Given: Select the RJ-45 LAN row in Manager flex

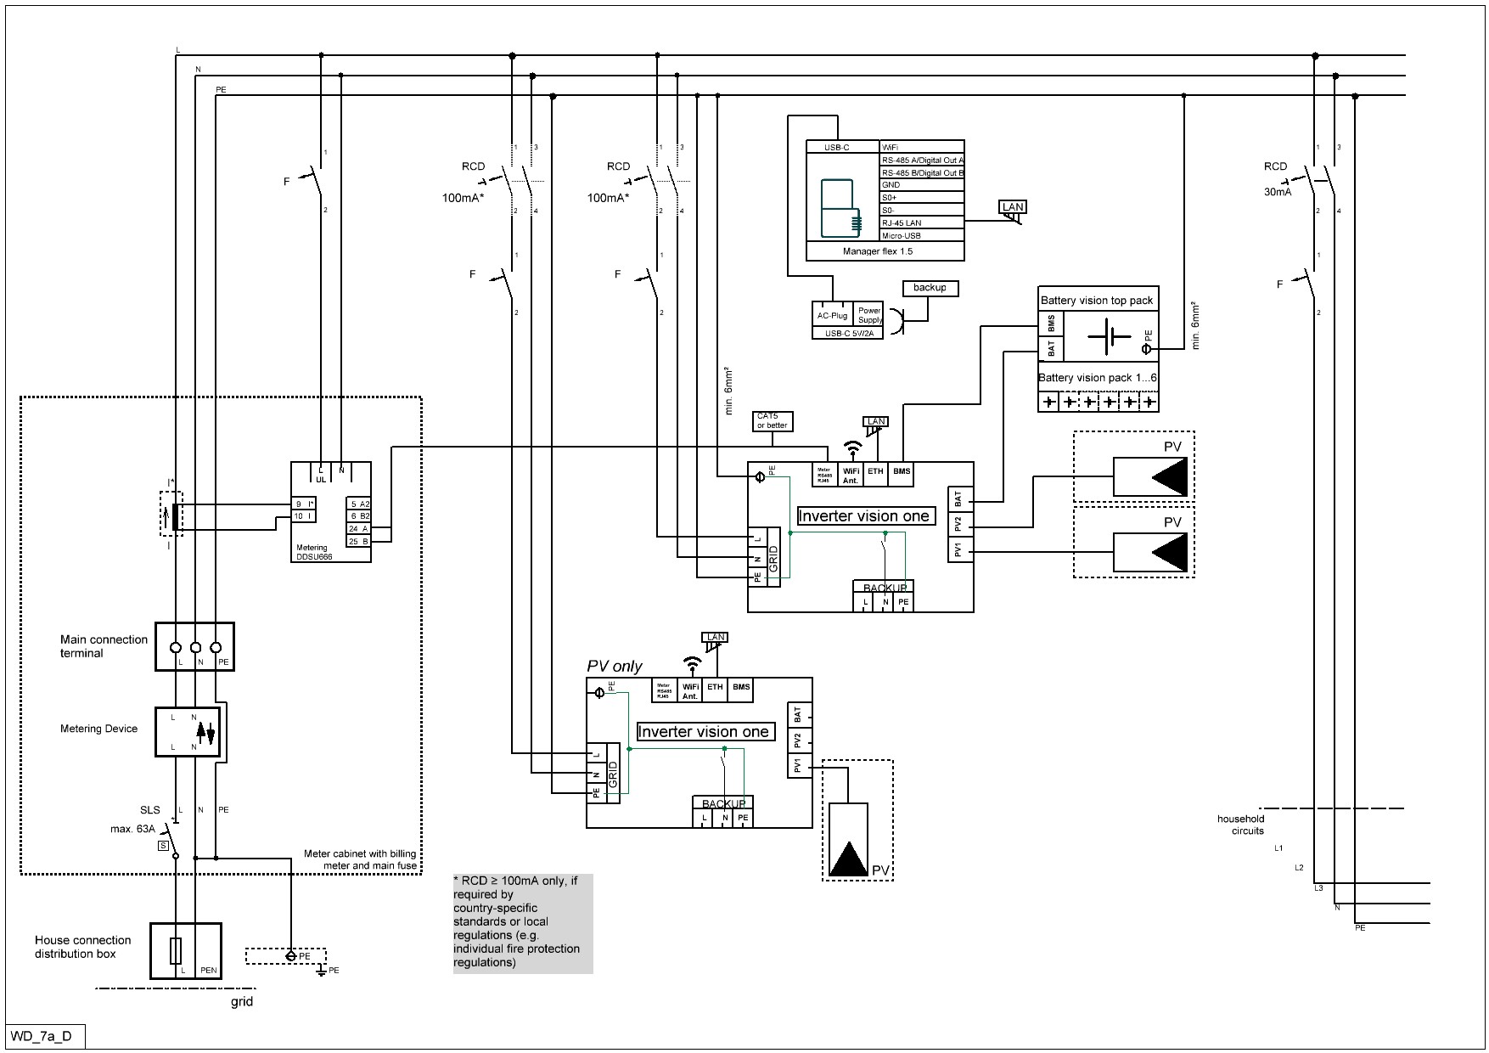Looking at the screenshot, I should pyautogui.click(x=922, y=222).
